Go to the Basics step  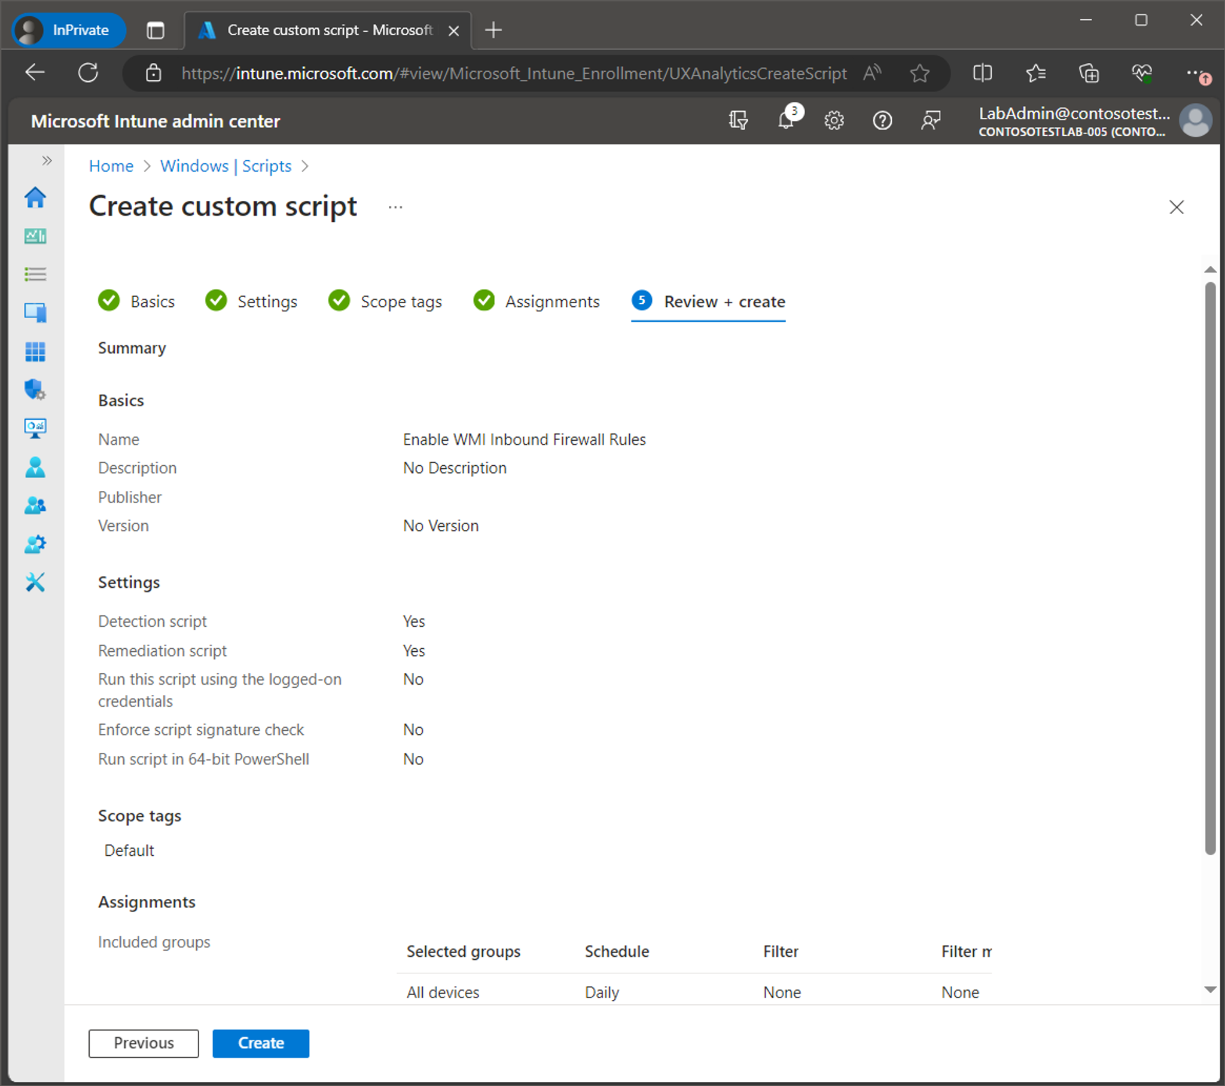click(x=136, y=301)
